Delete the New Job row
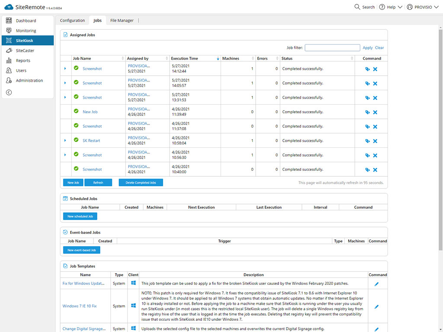 click(375, 112)
